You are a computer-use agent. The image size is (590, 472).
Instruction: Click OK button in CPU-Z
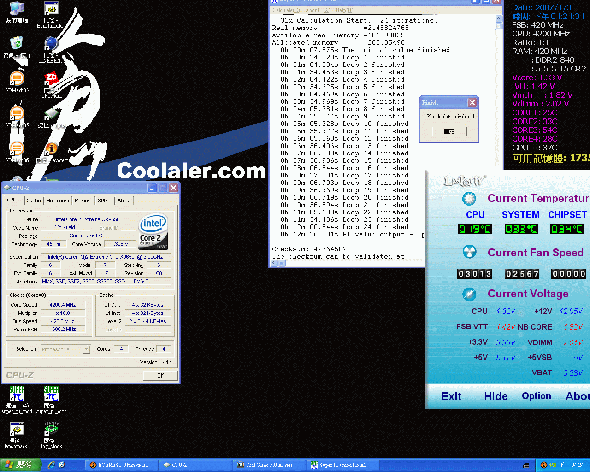pyautogui.click(x=160, y=376)
